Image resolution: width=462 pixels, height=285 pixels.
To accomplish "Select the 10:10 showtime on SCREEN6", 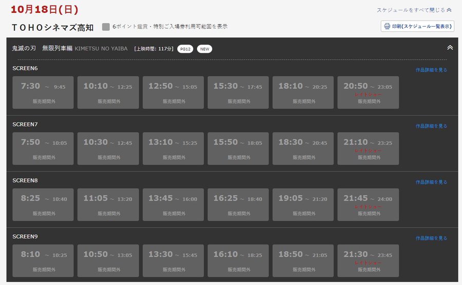I will [x=108, y=93].
